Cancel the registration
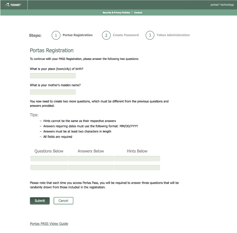 coord(63,201)
